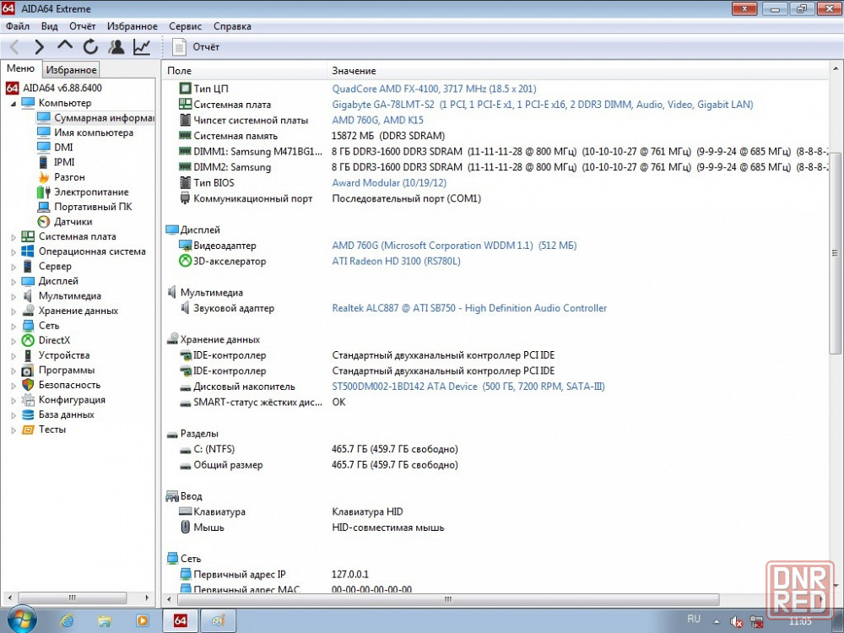Open the Realtek ALC887 audio controller link
This screenshot has height=633, width=844.
coord(469,308)
